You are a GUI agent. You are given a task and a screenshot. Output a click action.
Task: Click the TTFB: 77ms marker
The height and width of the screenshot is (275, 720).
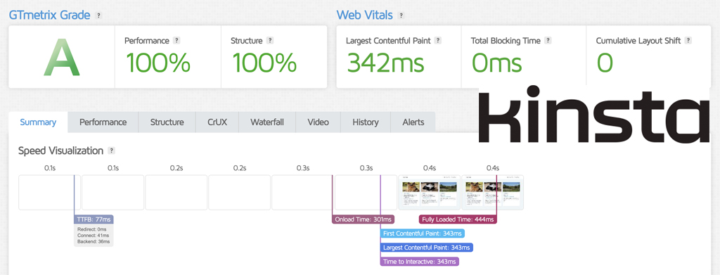click(94, 219)
